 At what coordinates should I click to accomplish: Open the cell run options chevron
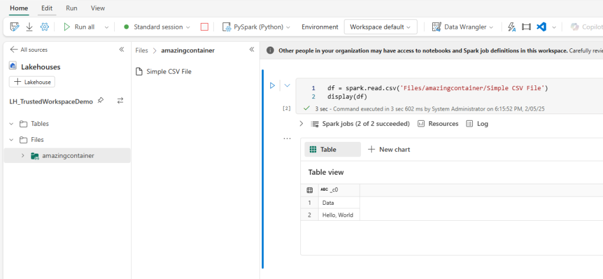point(287,85)
